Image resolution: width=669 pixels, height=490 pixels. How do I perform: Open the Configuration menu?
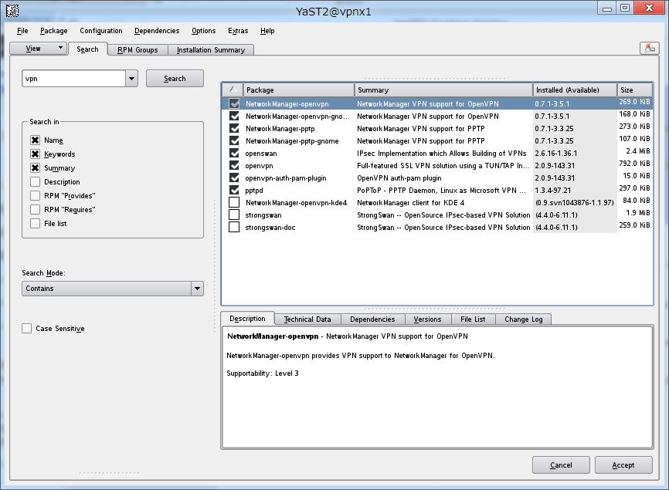click(x=101, y=31)
